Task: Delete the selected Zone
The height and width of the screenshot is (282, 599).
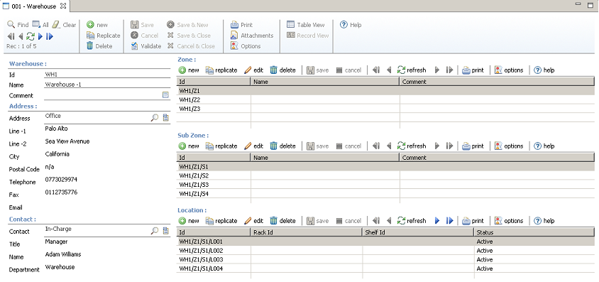Action: [283, 70]
